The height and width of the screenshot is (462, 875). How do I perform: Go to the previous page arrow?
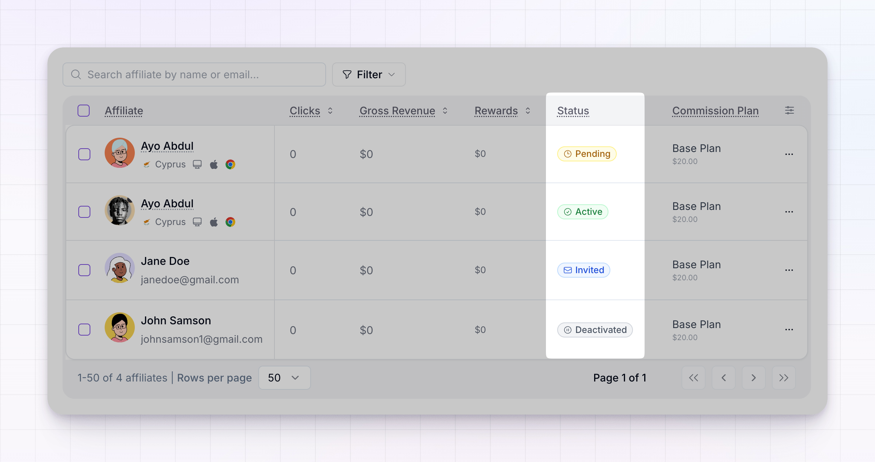[x=724, y=378]
